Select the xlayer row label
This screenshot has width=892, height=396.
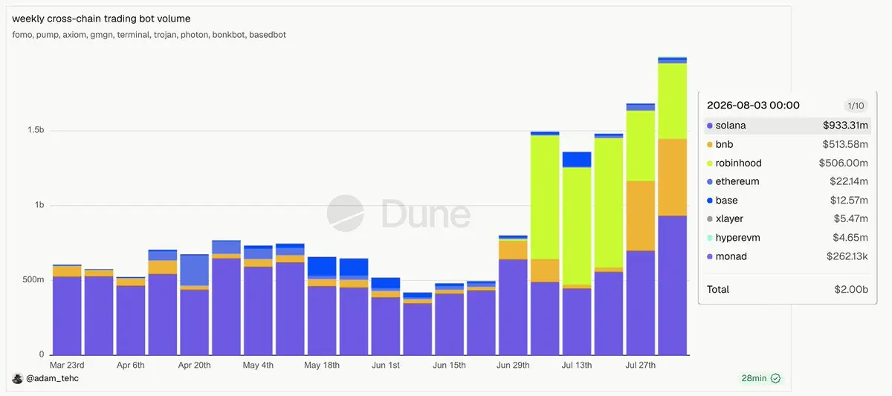pos(729,219)
